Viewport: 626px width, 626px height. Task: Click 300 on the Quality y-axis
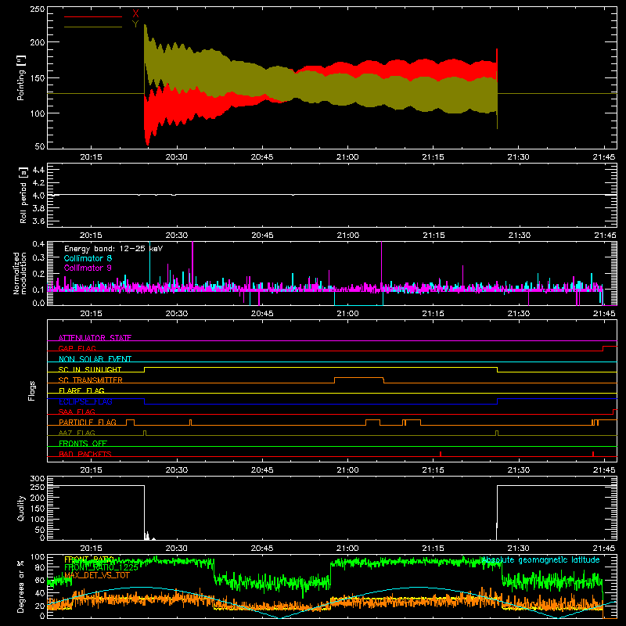click(38, 479)
